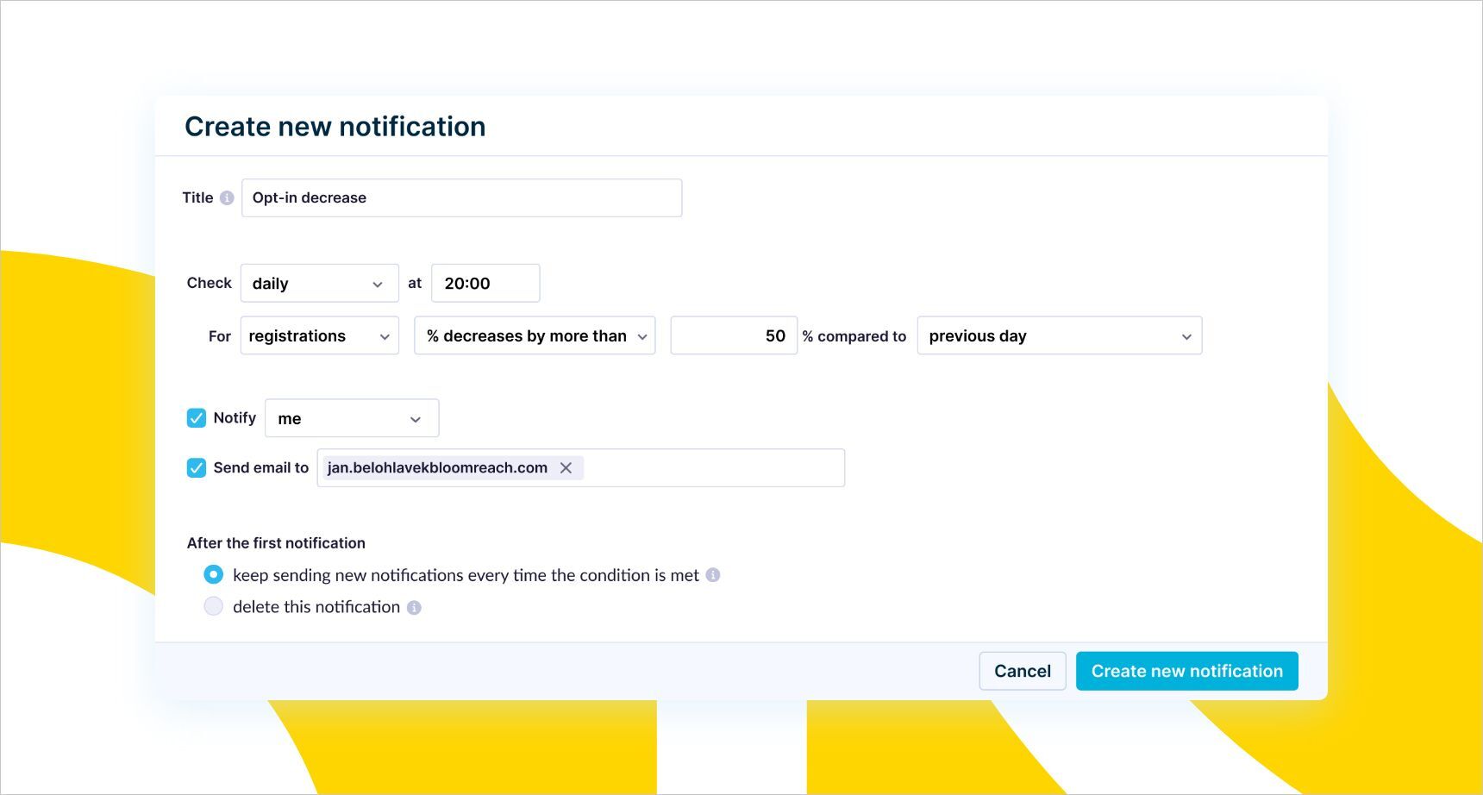Open the Notify me recipient dropdown
1483x795 pixels.
click(x=352, y=418)
